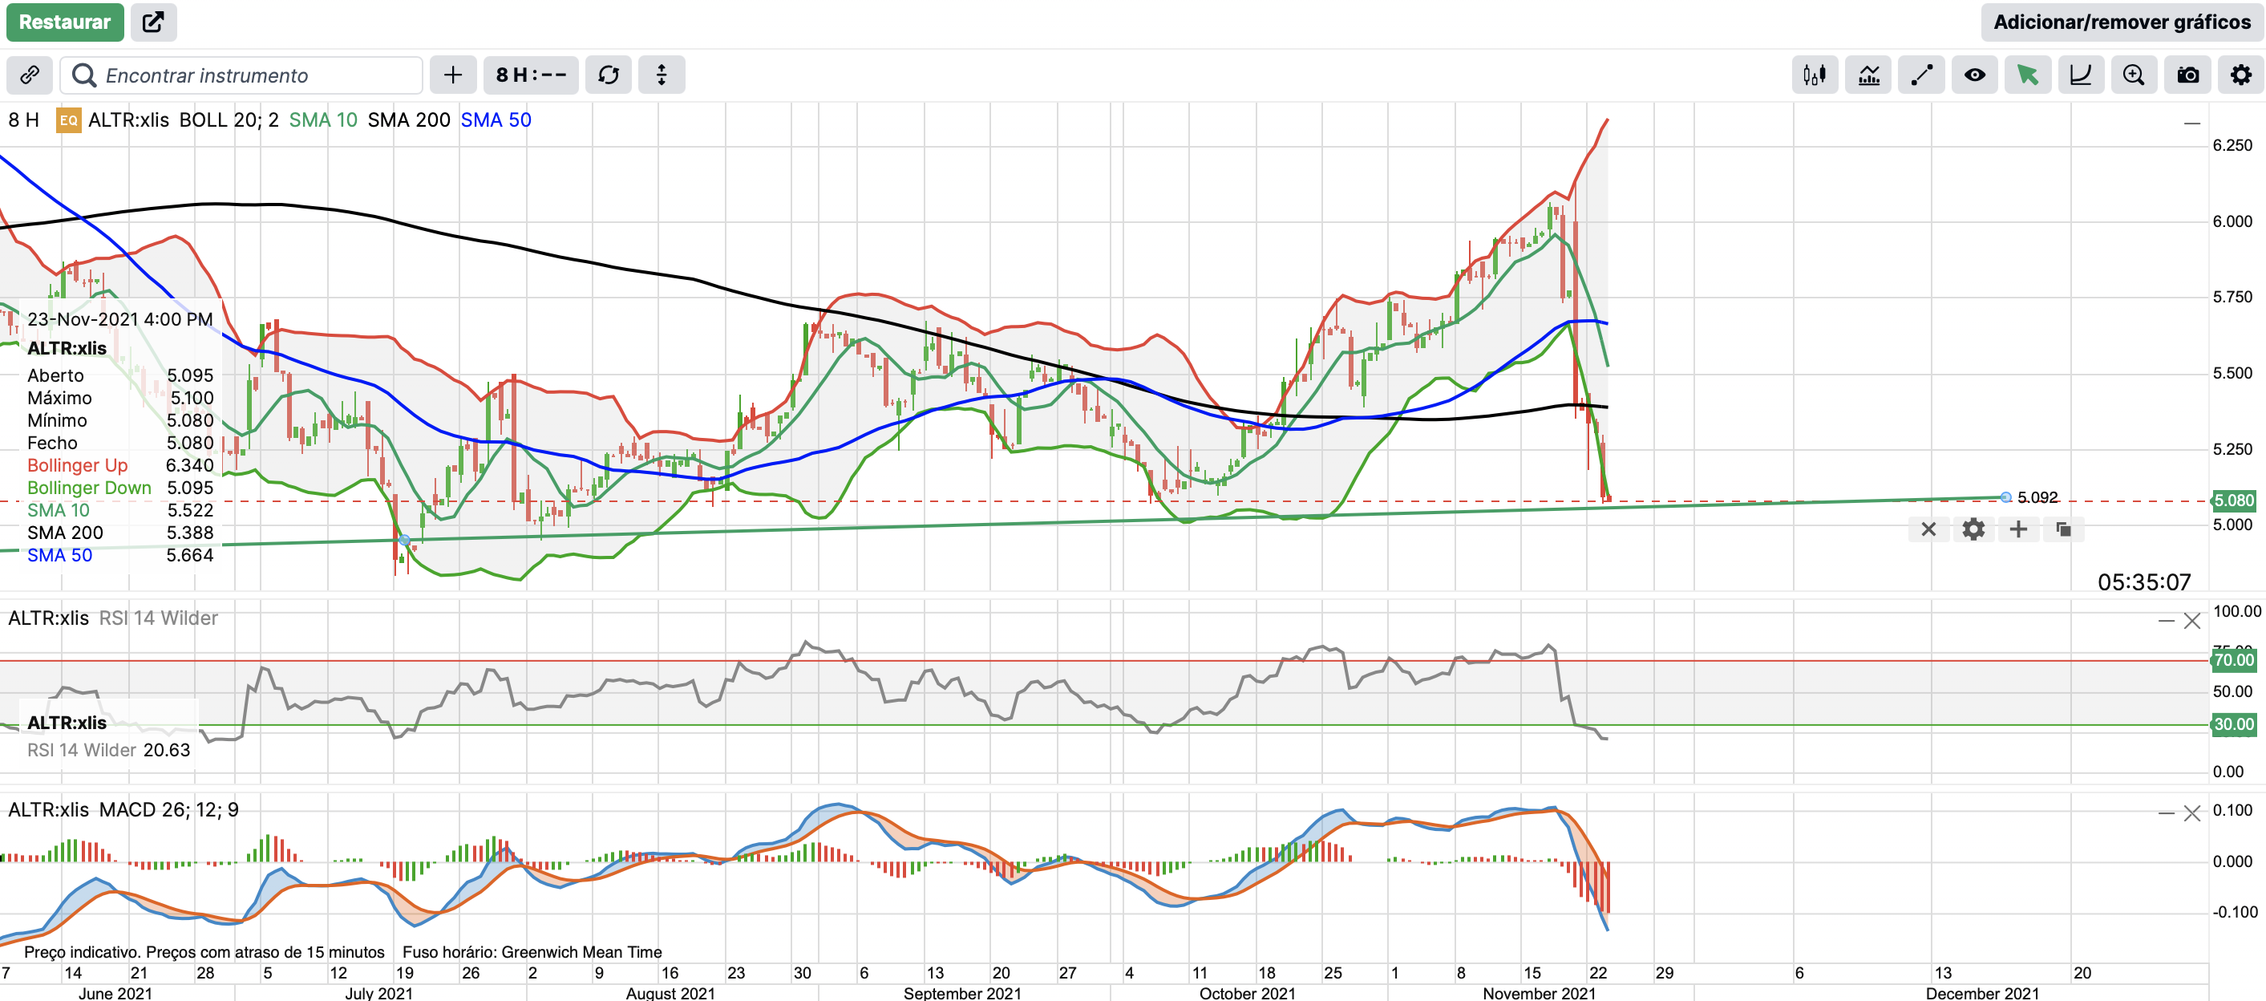Switch to logarithmic scale curve icon
The width and height of the screenshot is (2266, 1001).
click(2081, 75)
